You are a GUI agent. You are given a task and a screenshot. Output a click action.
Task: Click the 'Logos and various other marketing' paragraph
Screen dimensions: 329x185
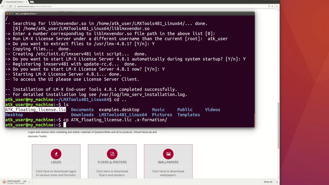92,134
